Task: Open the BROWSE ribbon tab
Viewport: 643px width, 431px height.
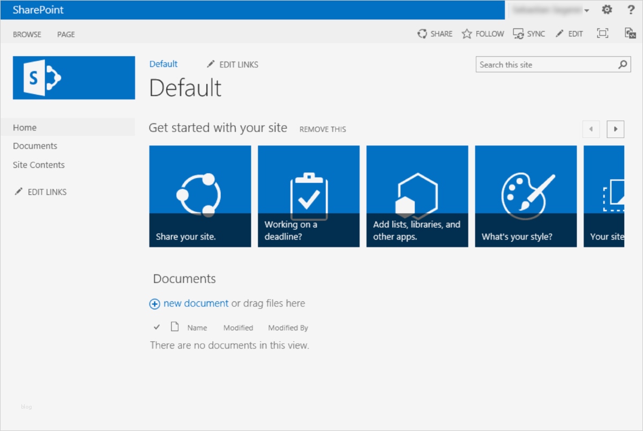Action: 27,34
